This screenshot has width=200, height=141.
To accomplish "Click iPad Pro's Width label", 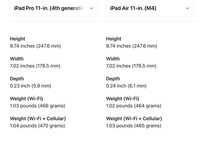I will [17, 59].
